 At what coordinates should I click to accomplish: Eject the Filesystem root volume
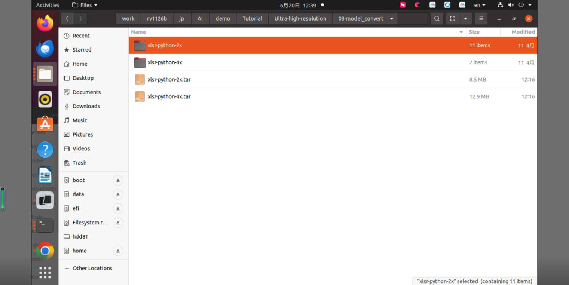pos(118,223)
